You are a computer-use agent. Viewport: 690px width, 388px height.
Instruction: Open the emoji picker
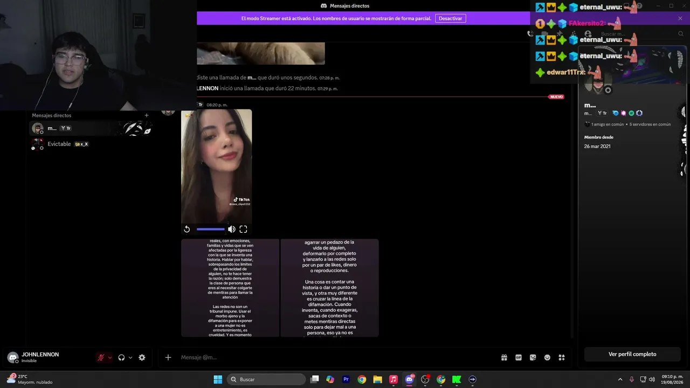coord(547,357)
